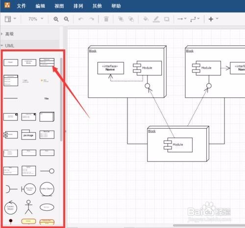The height and width of the screenshot is (228, 245).
Task: Select the black Start dot shape
Action: [x=11, y=221]
